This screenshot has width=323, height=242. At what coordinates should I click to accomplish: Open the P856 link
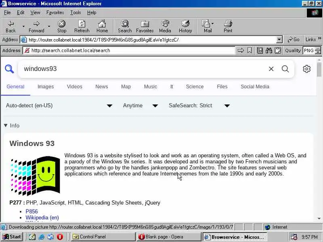31,211
